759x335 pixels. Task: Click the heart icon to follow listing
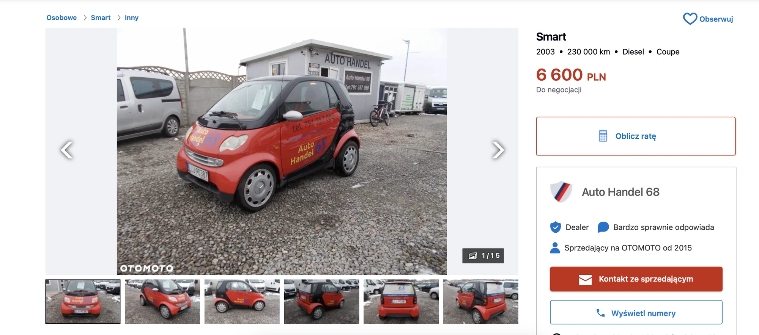pos(690,19)
